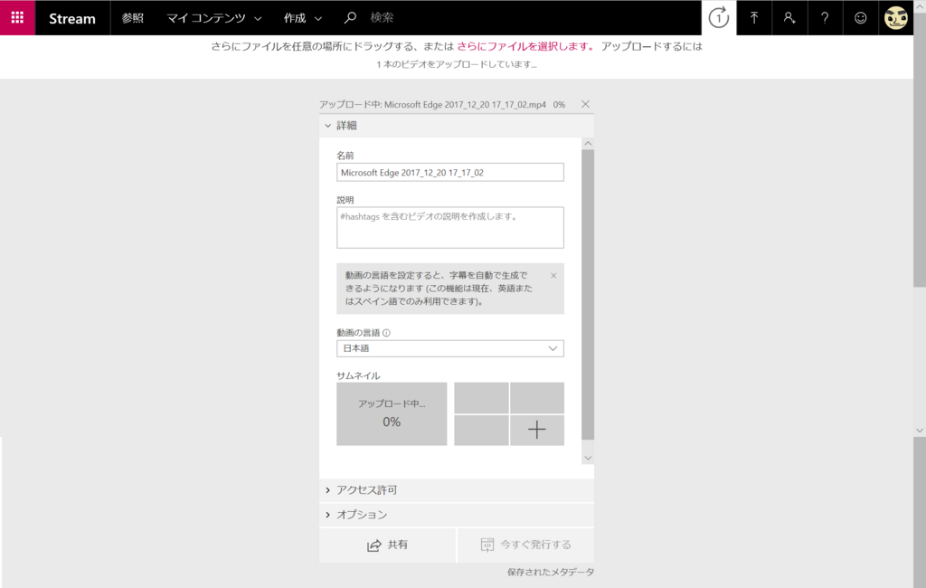
Task: Click the feedback smiley icon
Action: point(861,18)
